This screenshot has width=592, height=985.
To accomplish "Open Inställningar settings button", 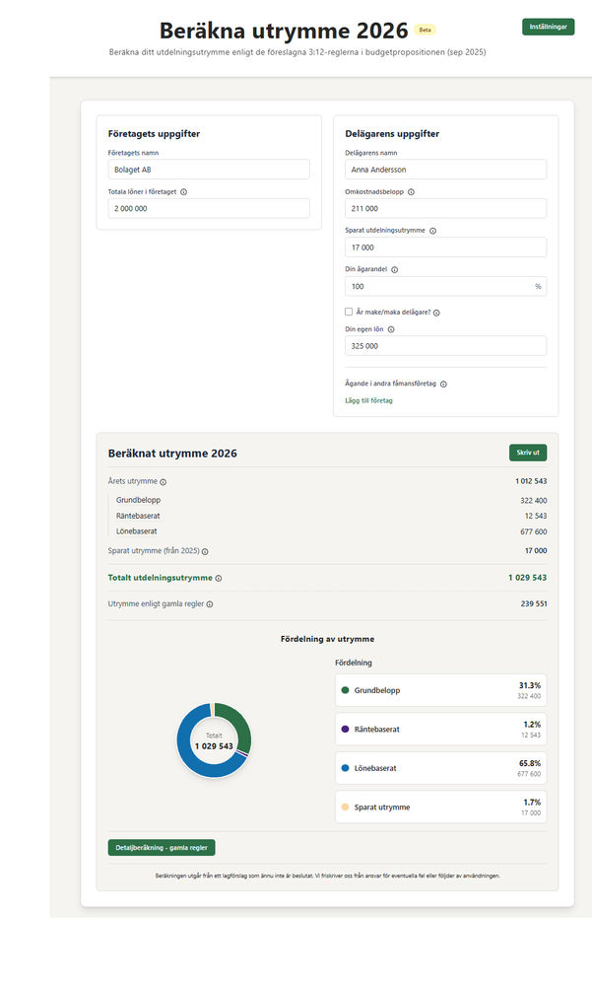I will [548, 28].
